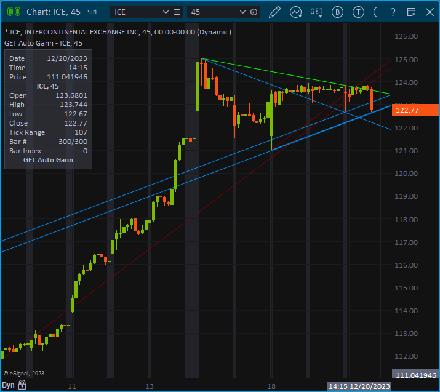Click the Time 14:15 value in data window
440x392 pixels.
(78, 68)
